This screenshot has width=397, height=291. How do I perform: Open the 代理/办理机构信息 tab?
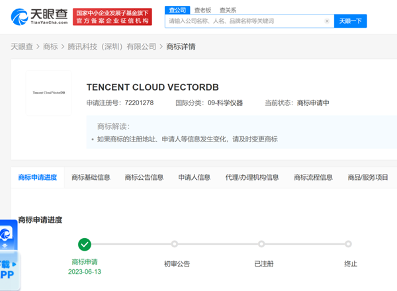[252, 177]
